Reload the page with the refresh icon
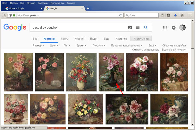 120,15
